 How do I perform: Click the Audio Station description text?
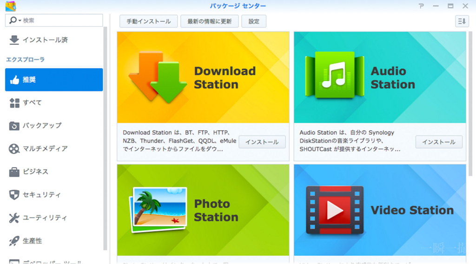pyautogui.click(x=350, y=141)
